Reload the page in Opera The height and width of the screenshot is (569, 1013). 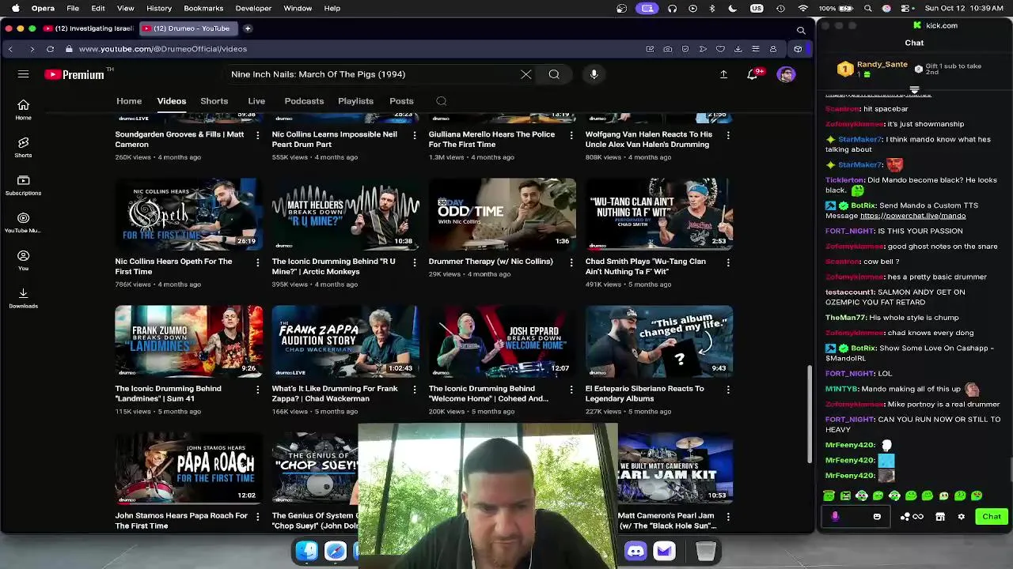(x=50, y=49)
